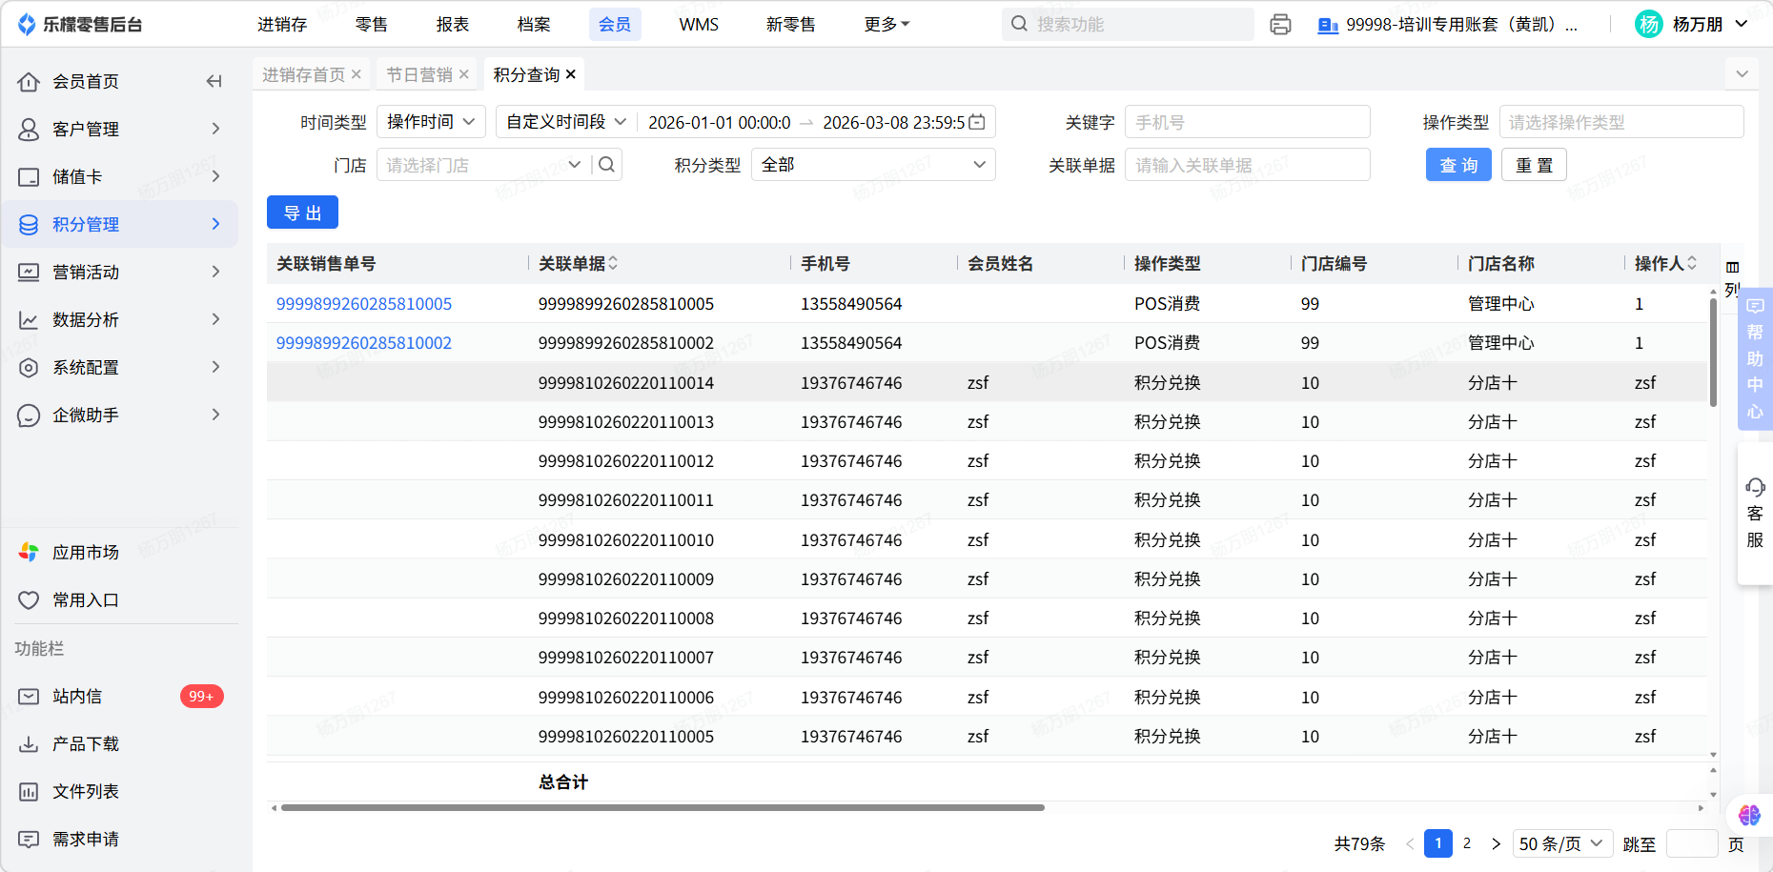
Task: Open the 时间类型 dropdown
Action: [431, 122]
